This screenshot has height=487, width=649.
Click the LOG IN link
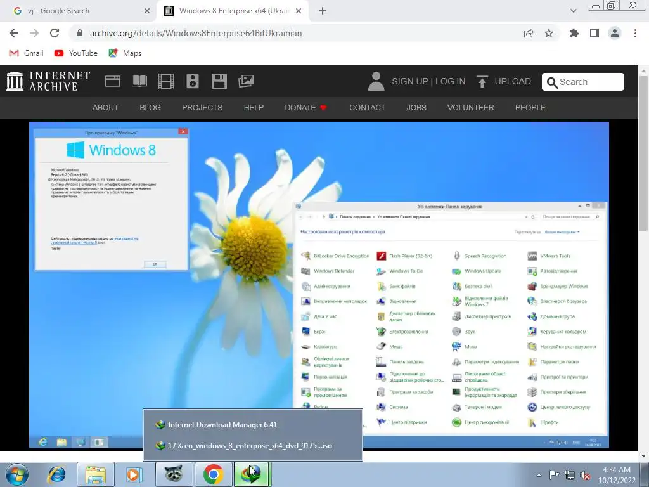451,81
